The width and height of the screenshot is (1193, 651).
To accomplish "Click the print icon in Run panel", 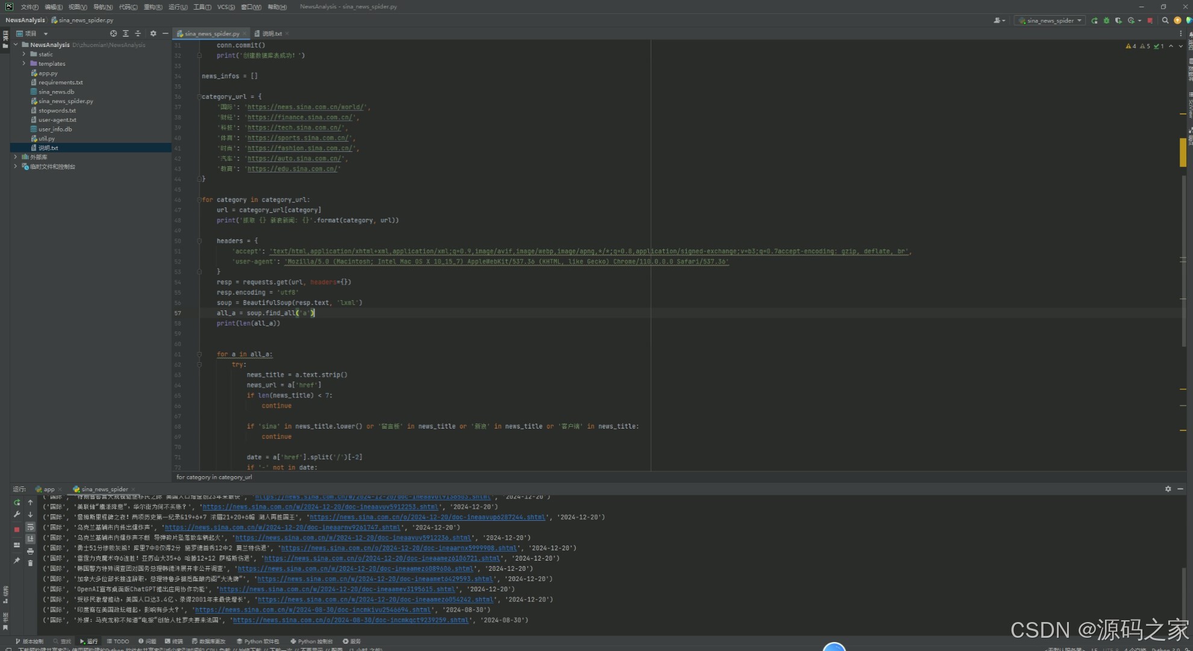I will click(x=30, y=551).
